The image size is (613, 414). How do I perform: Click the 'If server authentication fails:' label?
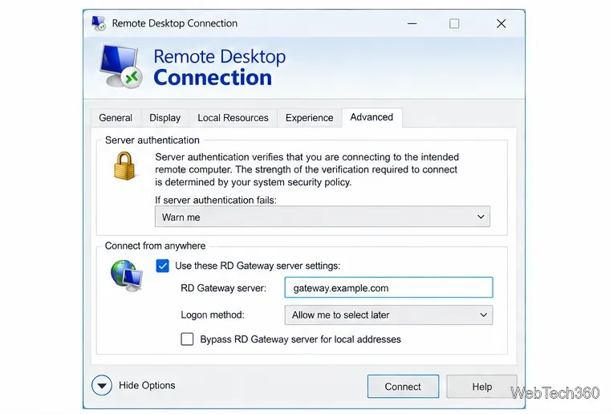[x=216, y=200]
